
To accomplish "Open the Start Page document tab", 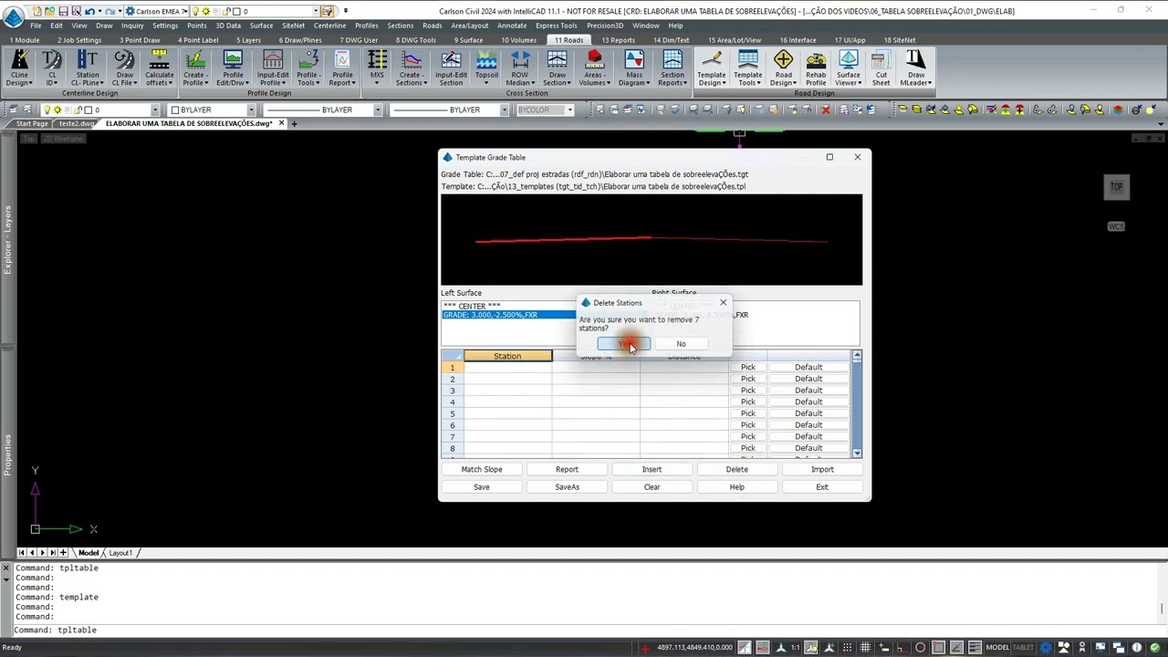I will pos(32,123).
